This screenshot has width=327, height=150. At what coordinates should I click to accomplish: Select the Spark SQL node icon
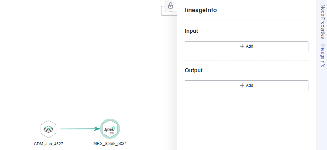click(110, 129)
